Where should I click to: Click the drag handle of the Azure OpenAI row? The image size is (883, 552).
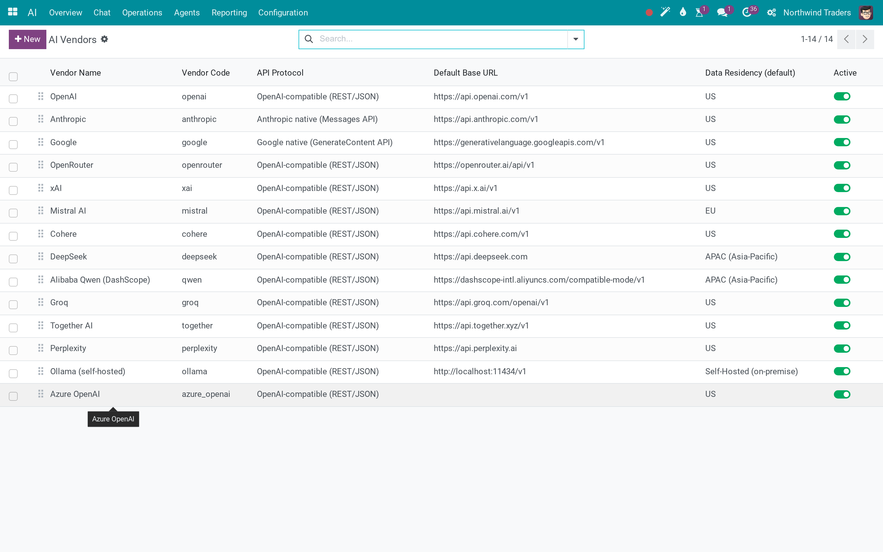(41, 394)
